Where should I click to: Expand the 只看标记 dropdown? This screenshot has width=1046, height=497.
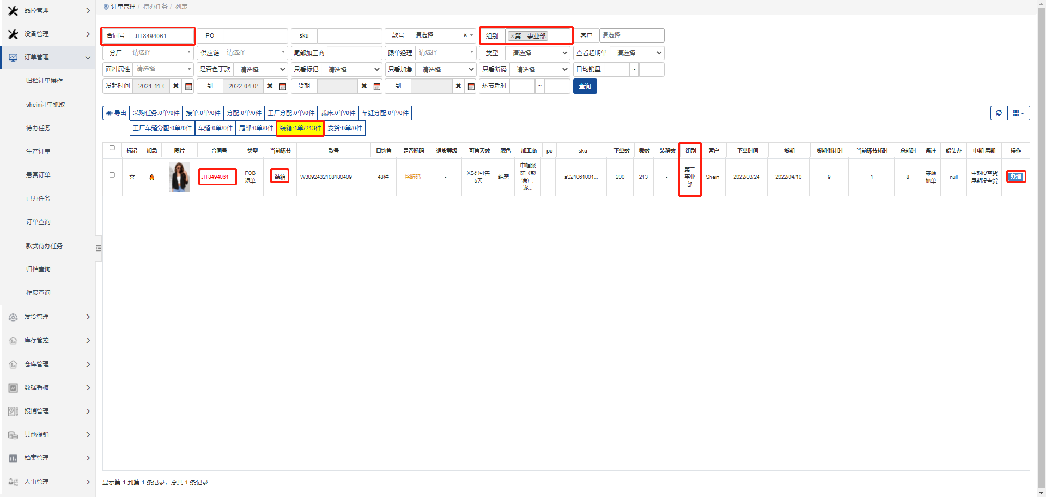352,70
